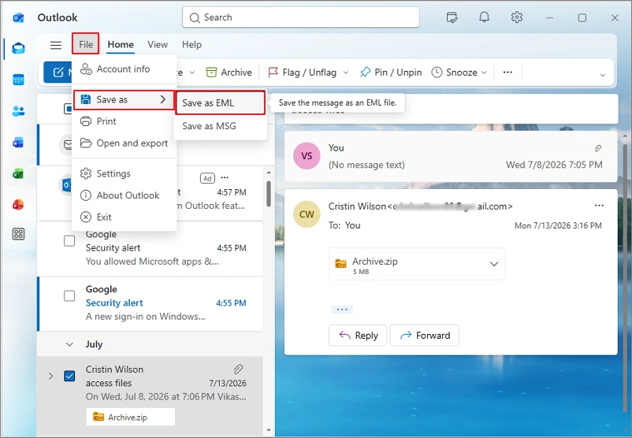Click the Search input field

[301, 17]
